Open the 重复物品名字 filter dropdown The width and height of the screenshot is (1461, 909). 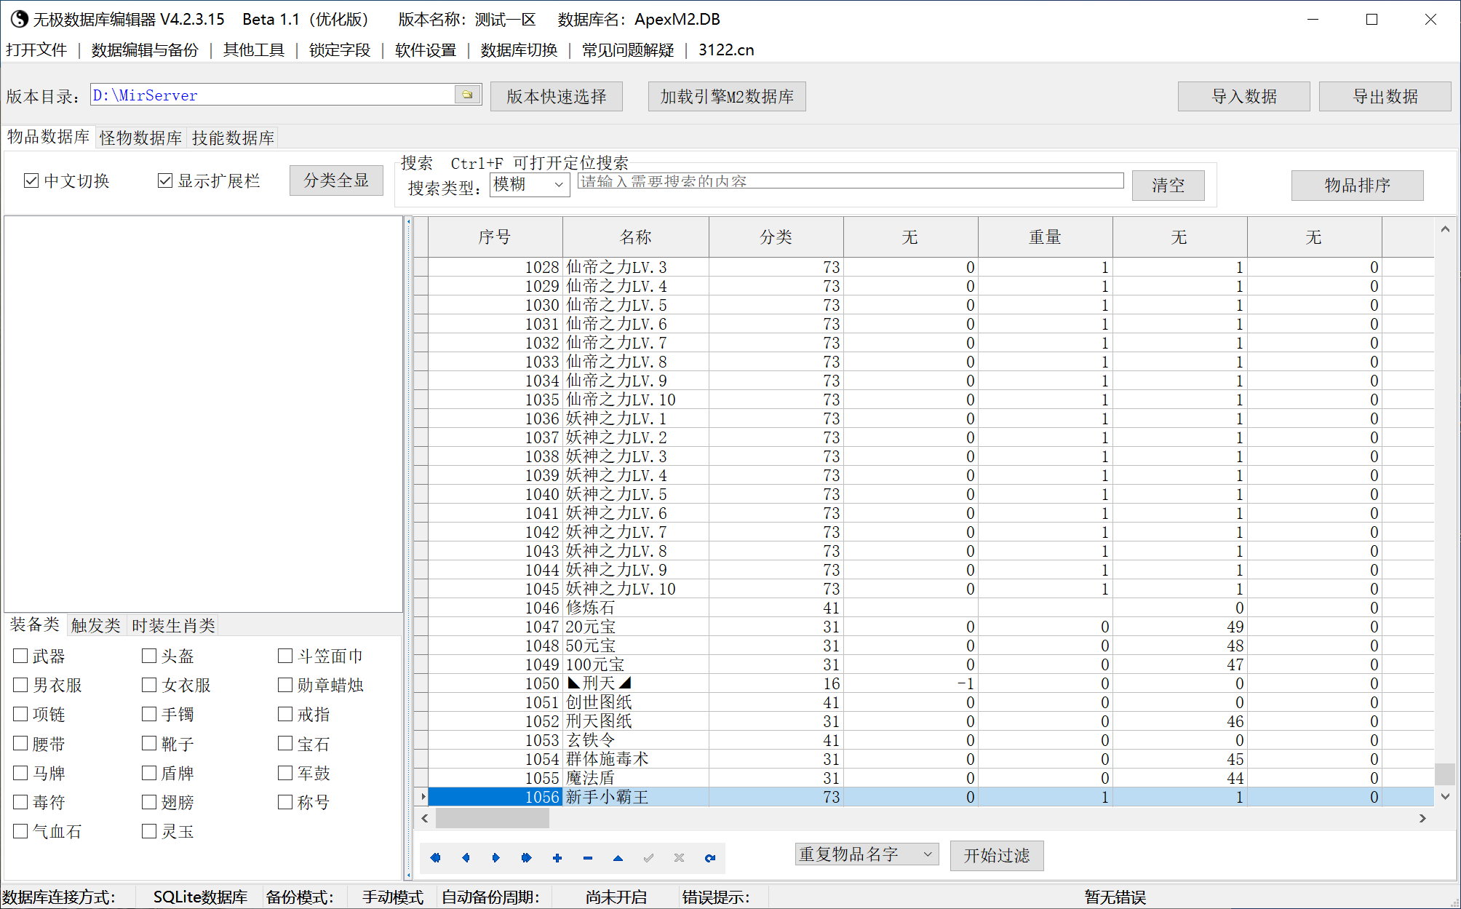point(866,854)
